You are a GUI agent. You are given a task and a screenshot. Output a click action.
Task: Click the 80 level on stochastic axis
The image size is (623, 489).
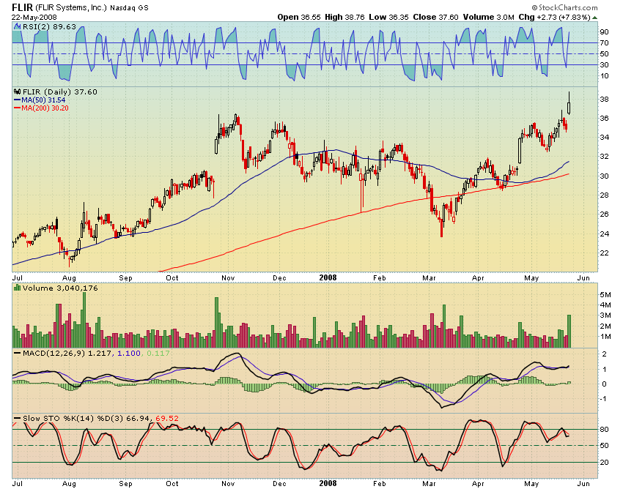[605, 430]
